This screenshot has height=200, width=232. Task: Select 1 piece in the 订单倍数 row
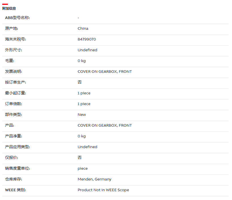[84, 104]
